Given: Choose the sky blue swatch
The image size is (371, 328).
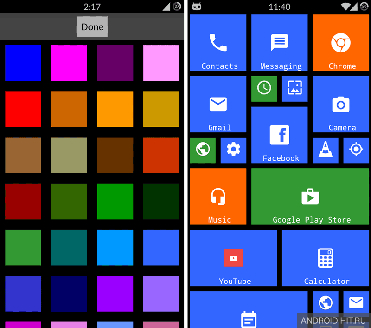Looking at the screenshot, I should coord(115,248).
